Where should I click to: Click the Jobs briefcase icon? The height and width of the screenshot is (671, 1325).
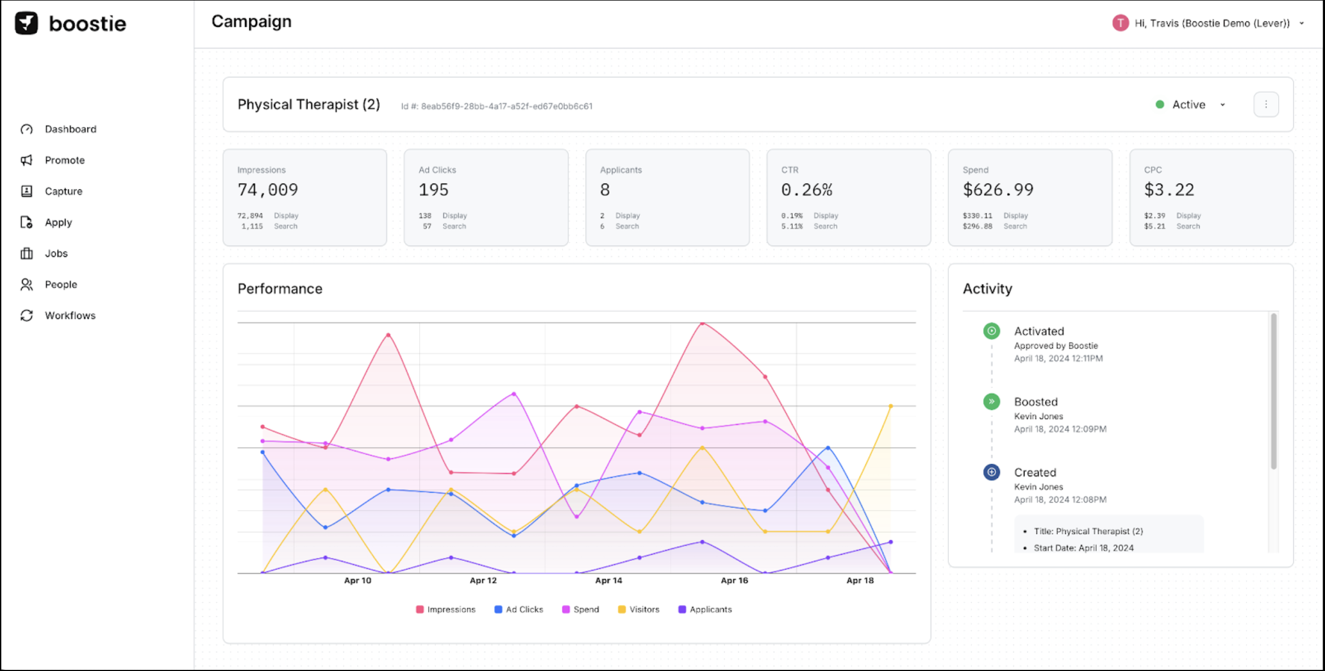[x=27, y=254]
